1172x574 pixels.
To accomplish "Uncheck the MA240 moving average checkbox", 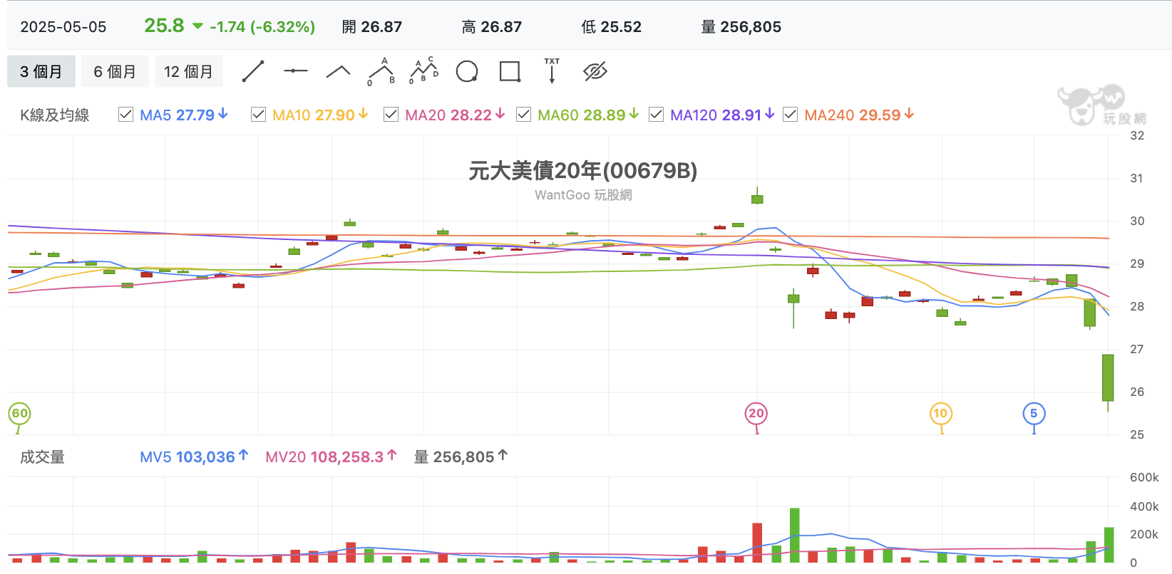I will pyautogui.click(x=791, y=115).
